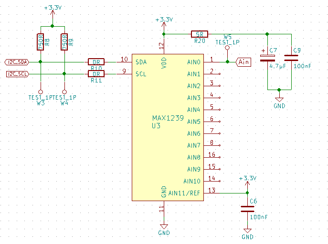Image resolution: width=328 pixels, height=244 pixels.
Task: Select the R9 750R resistor symbol
Action: click(64, 42)
